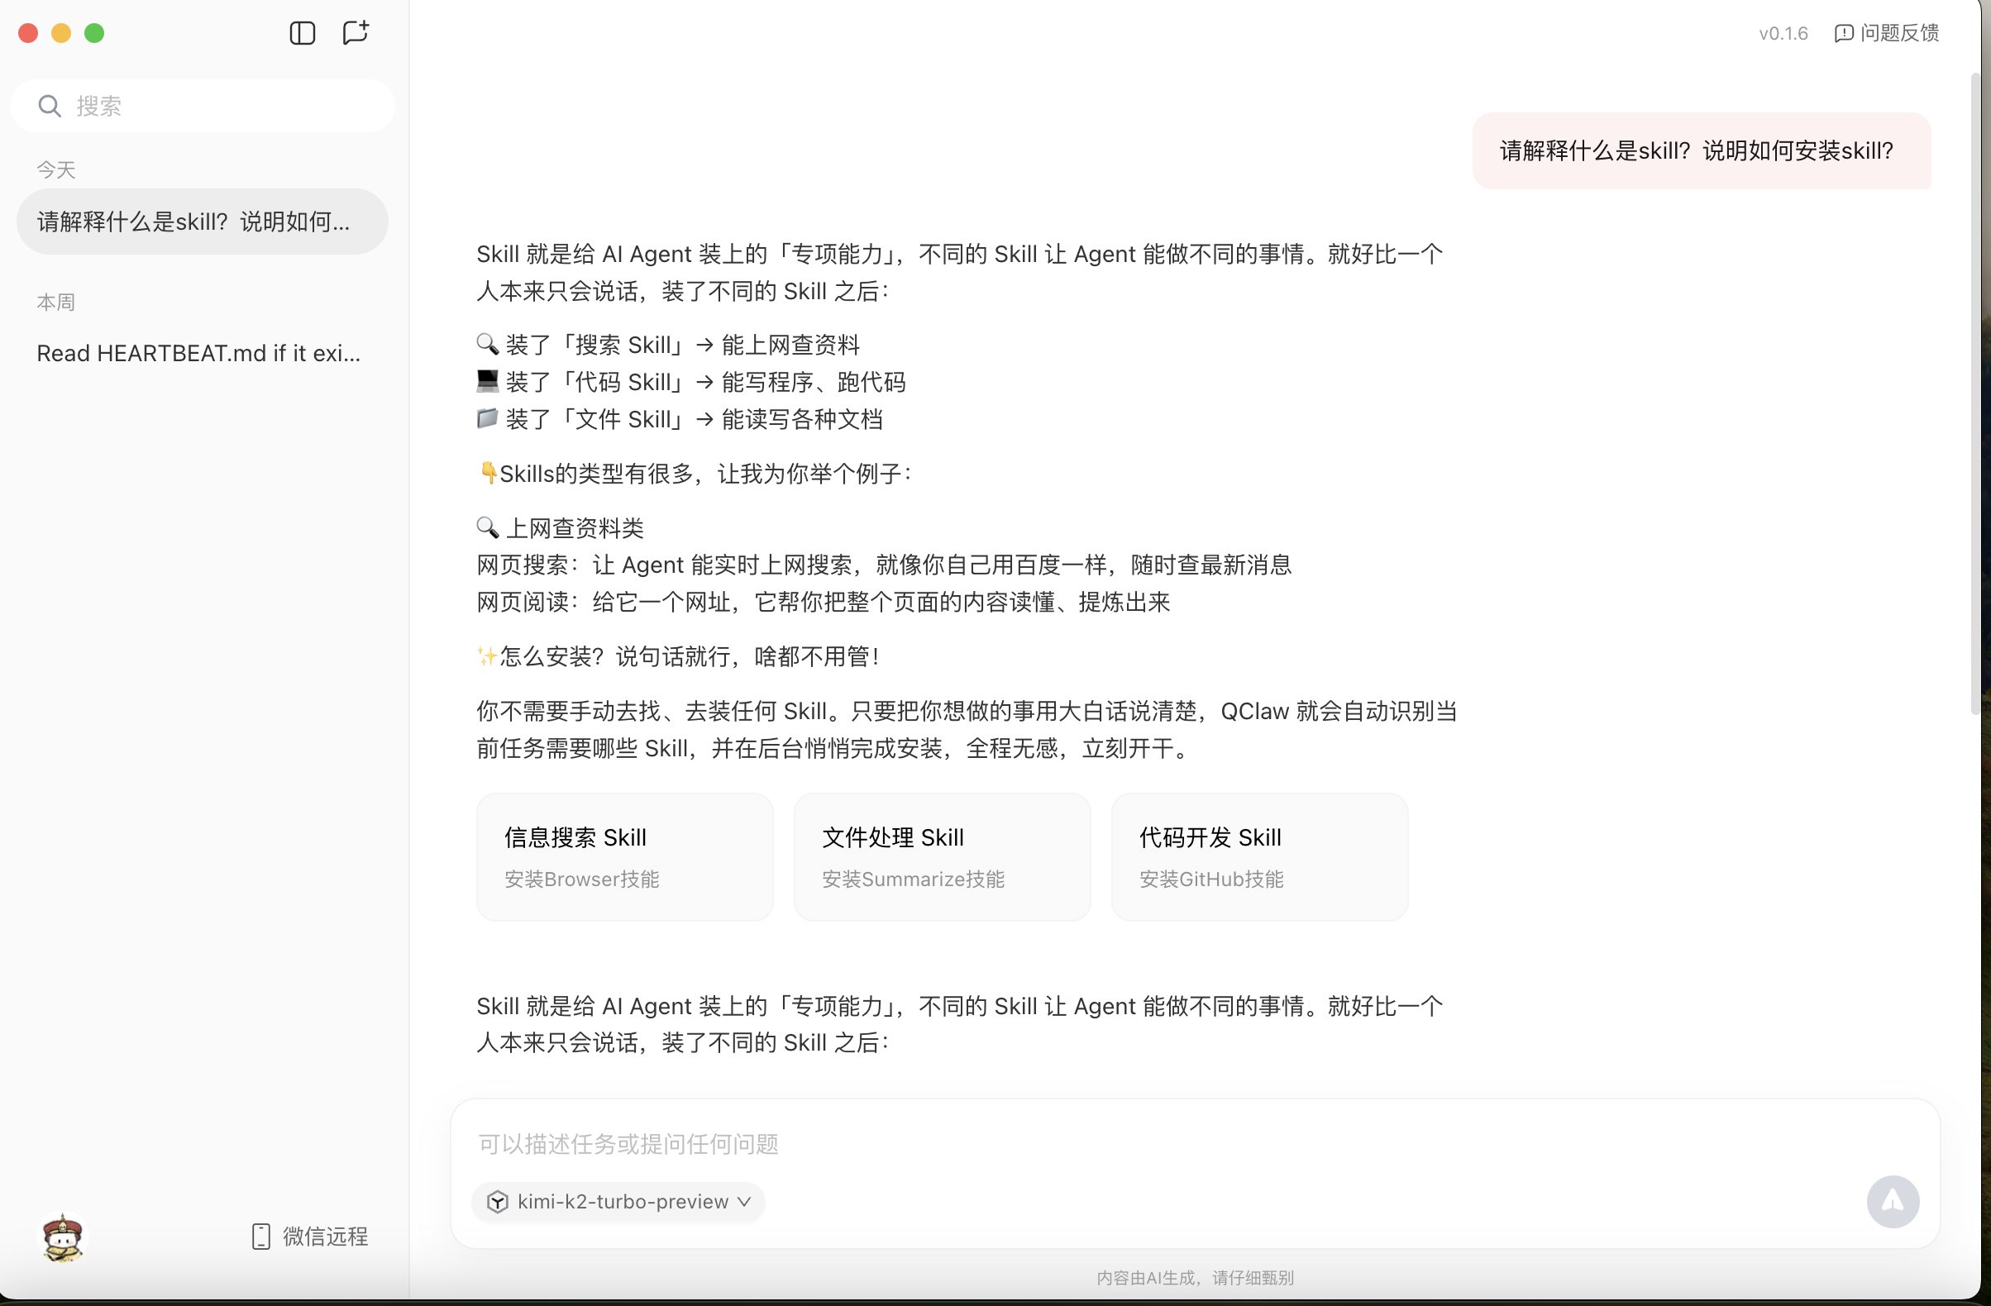Open chat 请解释什么是skill in sidebar
Image resolution: width=1991 pixels, height=1306 pixels.
[x=202, y=222]
